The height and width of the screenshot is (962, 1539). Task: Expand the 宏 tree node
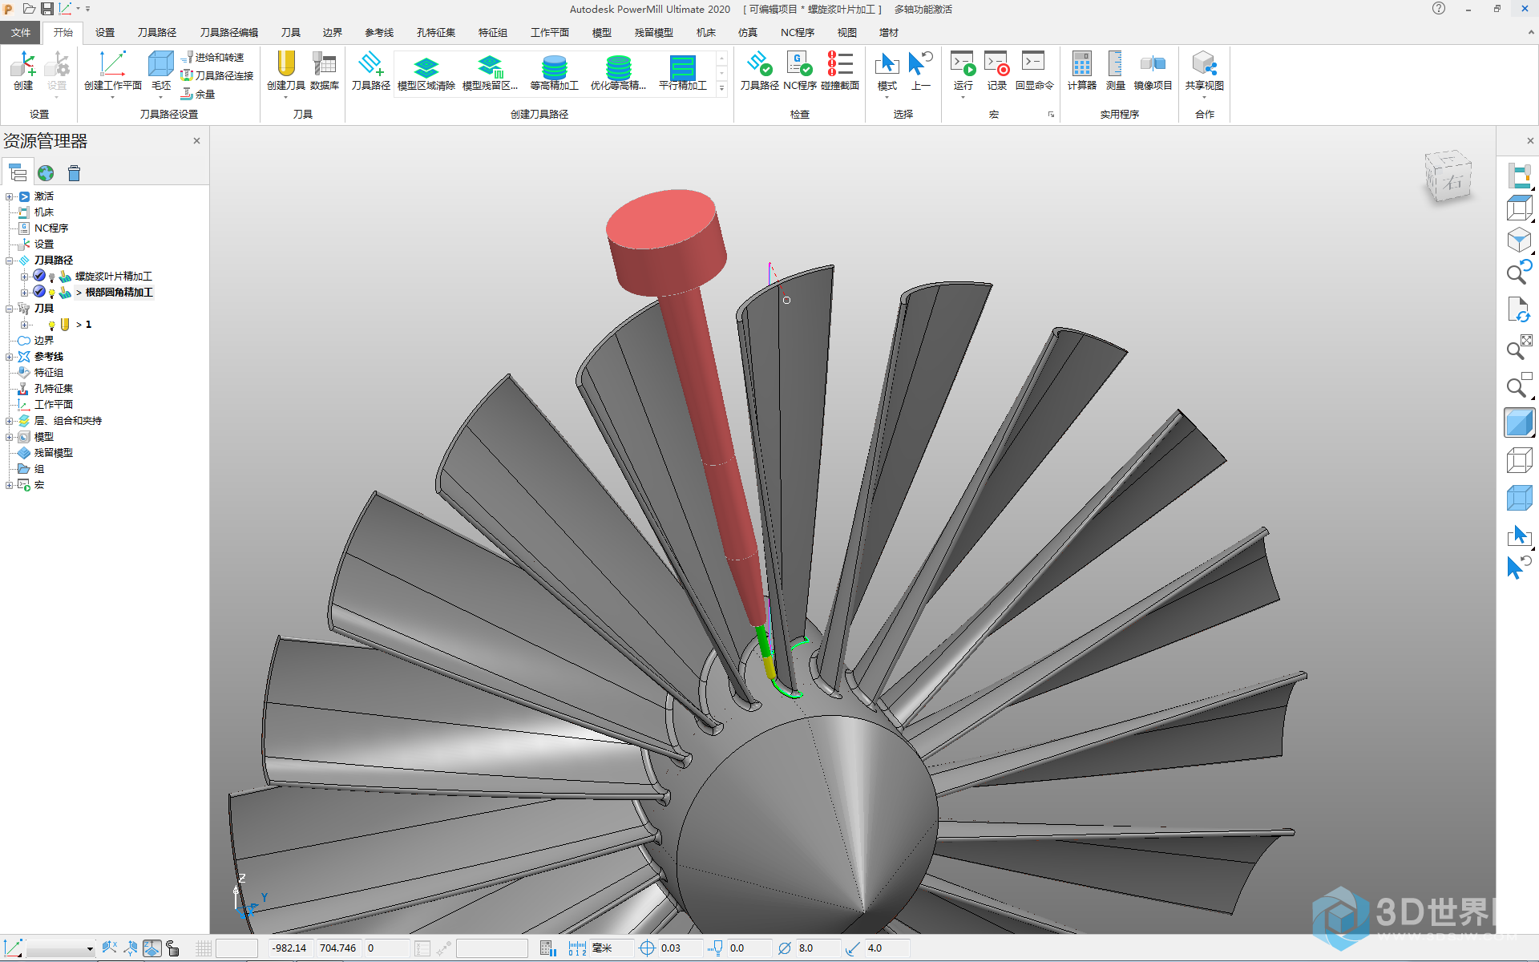click(x=10, y=485)
